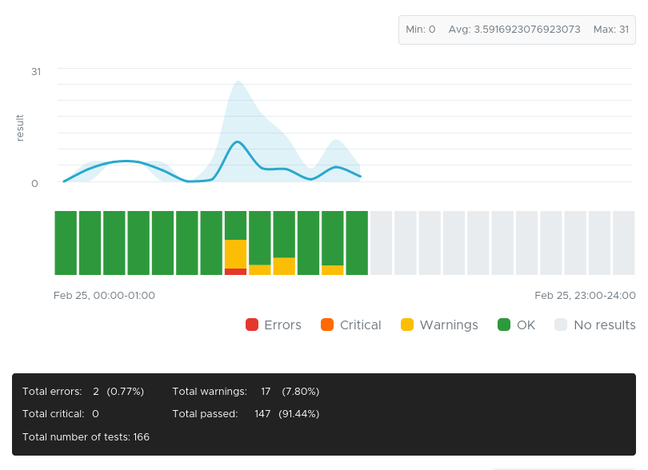Click the Min Avg Max summary box
The height and width of the screenshot is (470, 648).
tap(516, 30)
